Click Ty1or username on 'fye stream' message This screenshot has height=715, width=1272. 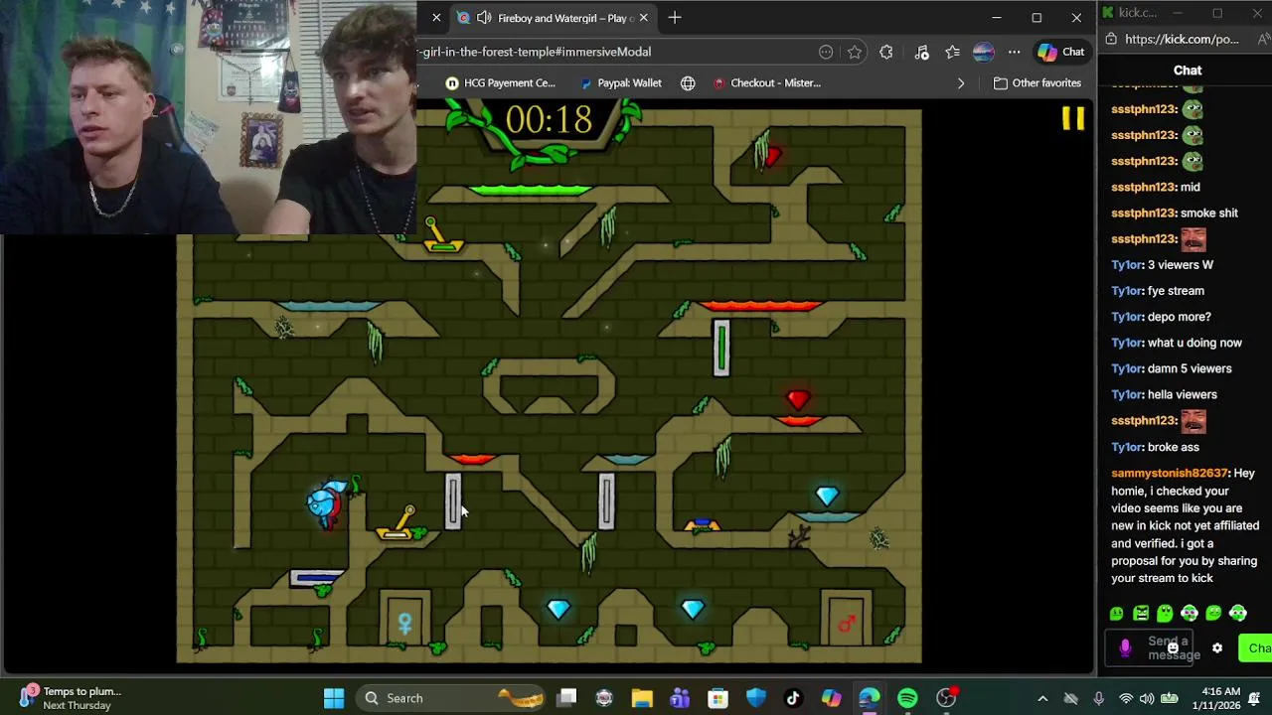pyautogui.click(x=1126, y=291)
